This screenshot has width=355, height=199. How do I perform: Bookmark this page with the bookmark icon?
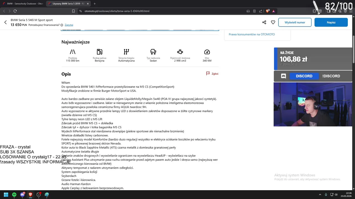(x=73, y=11)
